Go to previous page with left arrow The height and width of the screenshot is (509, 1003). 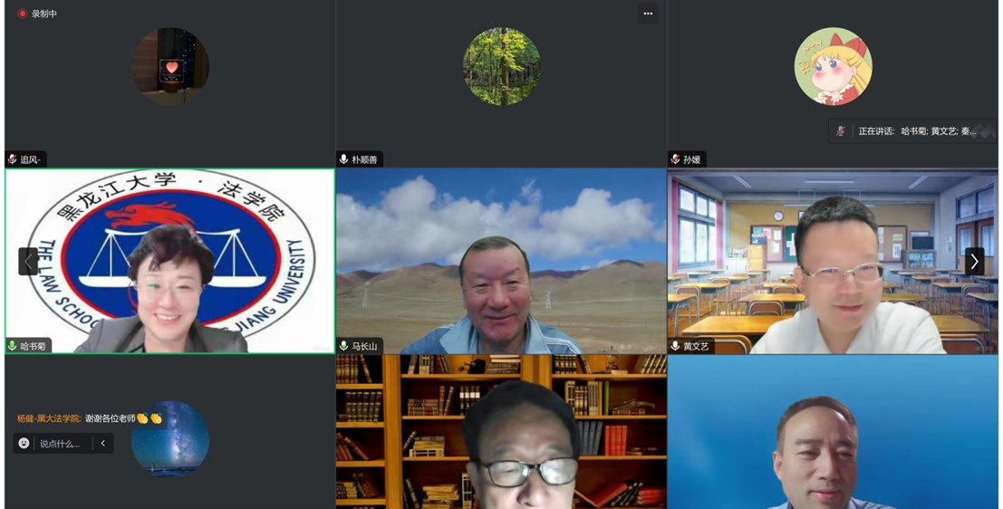click(x=28, y=261)
